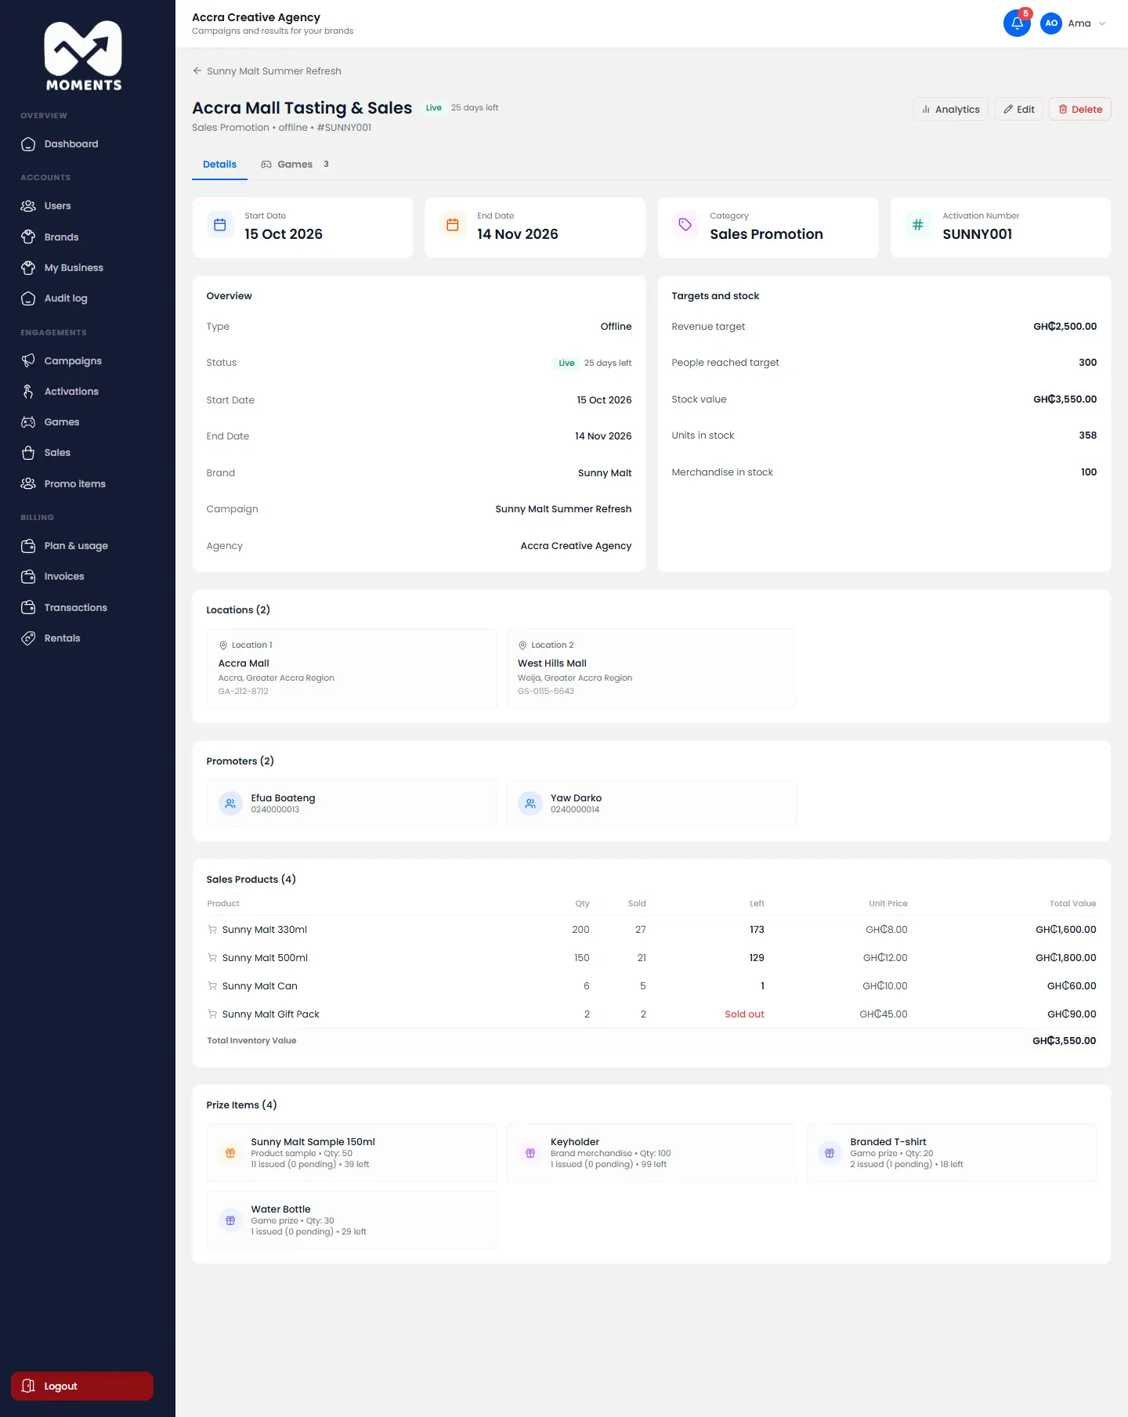This screenshot has width=1128, height=1417.
Task: Open the Sunny Malt Sample 150ml prize
Action: (352, 1153)
